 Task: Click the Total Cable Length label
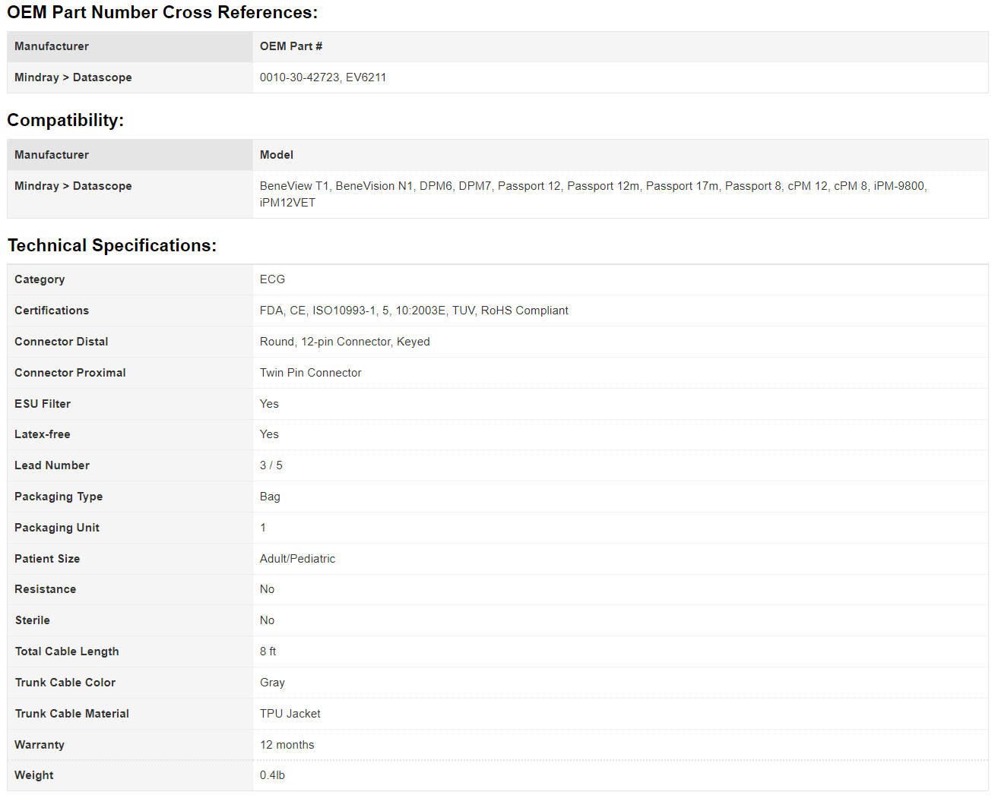pyautogui.click(x=67, y=651)
